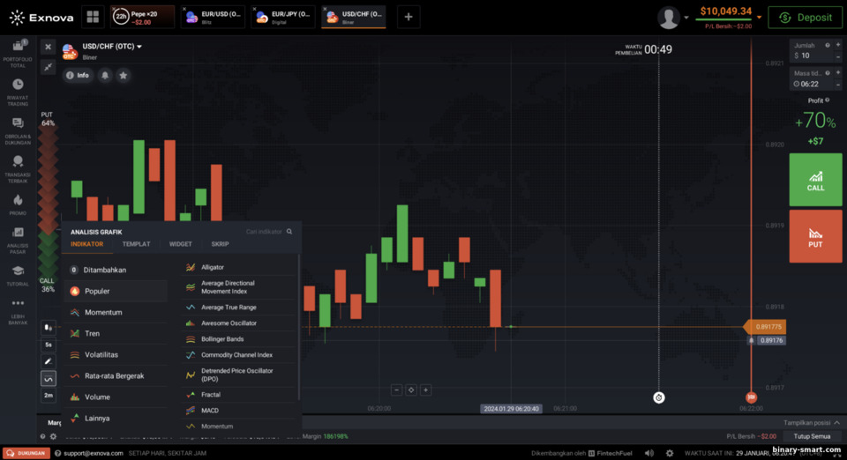
Task: Select the Ditambahkan category
Action: [x=116, y=270]
